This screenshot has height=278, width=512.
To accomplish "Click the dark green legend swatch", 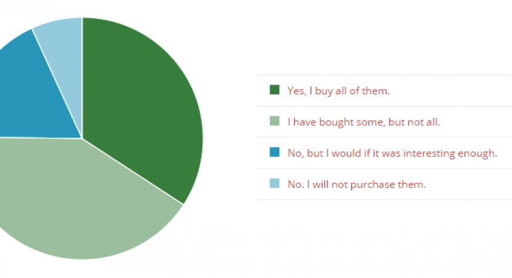I will [x=275, y=90].
